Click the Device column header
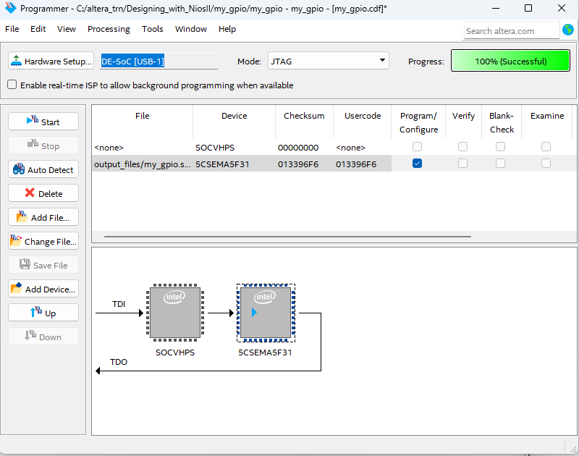This screenshot has height=456, width=579. 234,122
